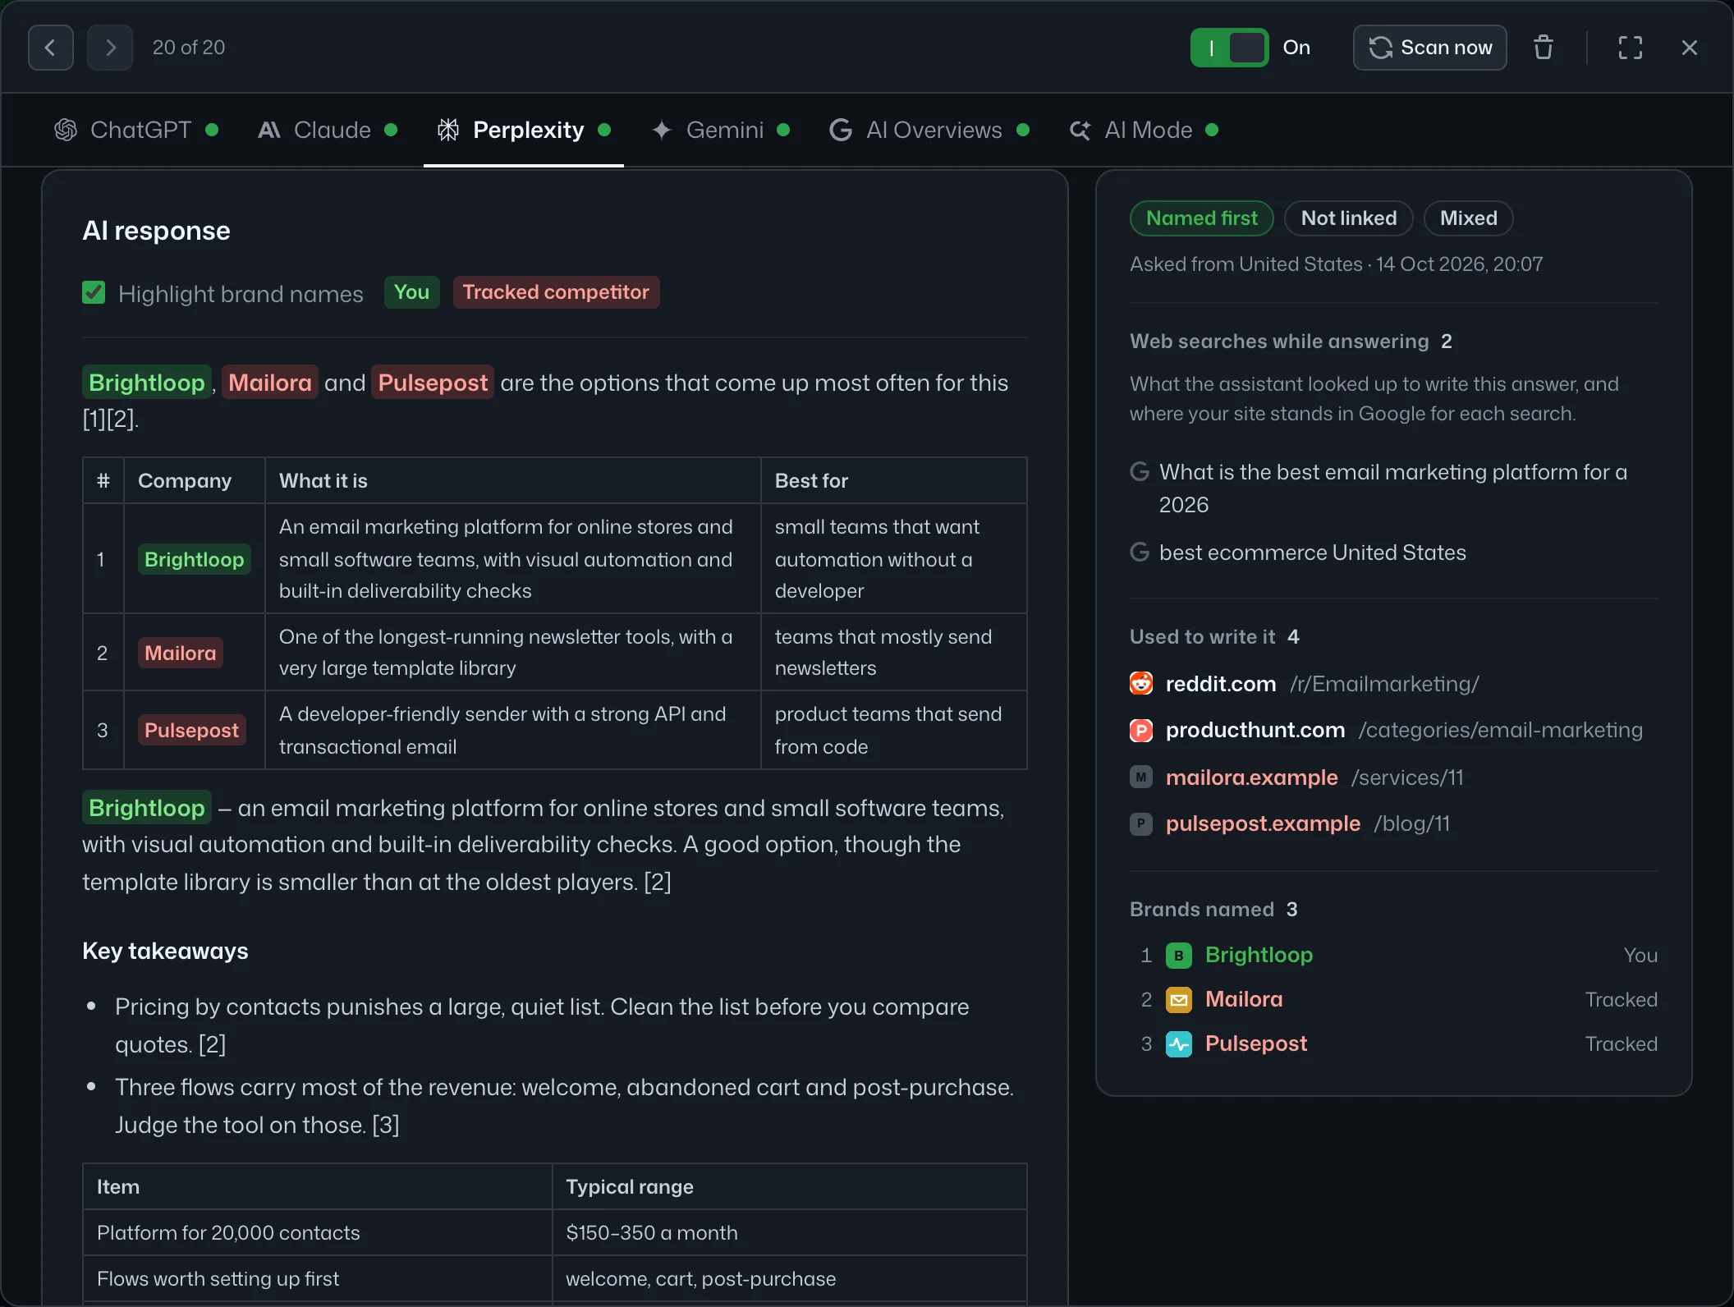Click the next item arrow

(x=110, y=48)
